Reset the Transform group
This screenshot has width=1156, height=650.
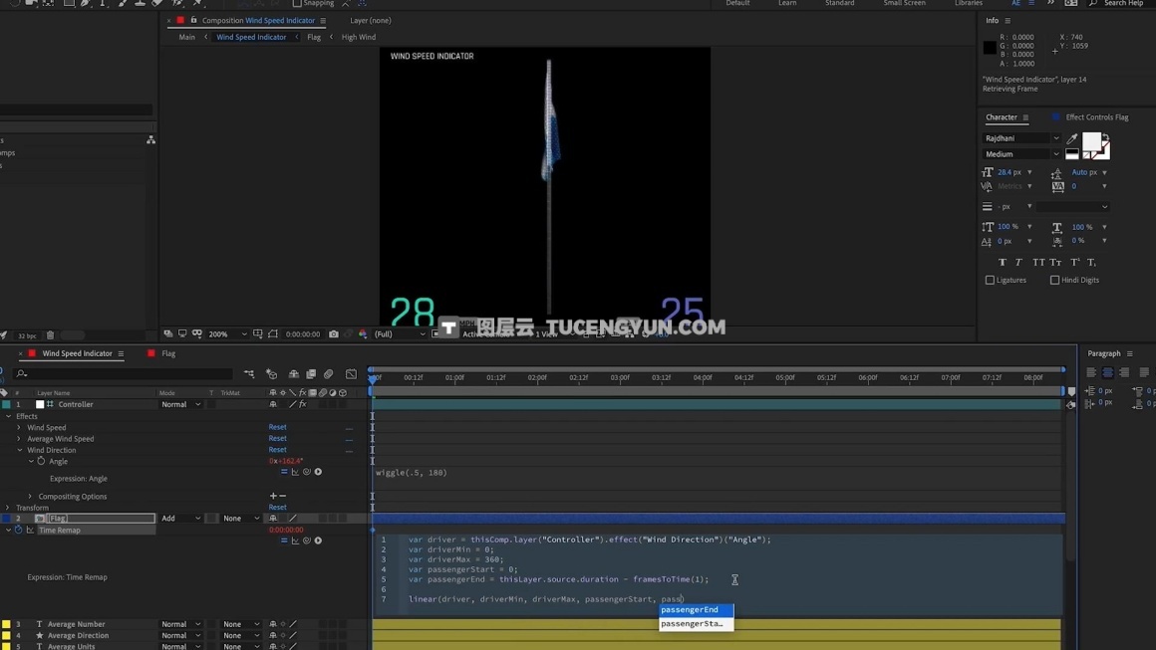(x=277, y=508)
